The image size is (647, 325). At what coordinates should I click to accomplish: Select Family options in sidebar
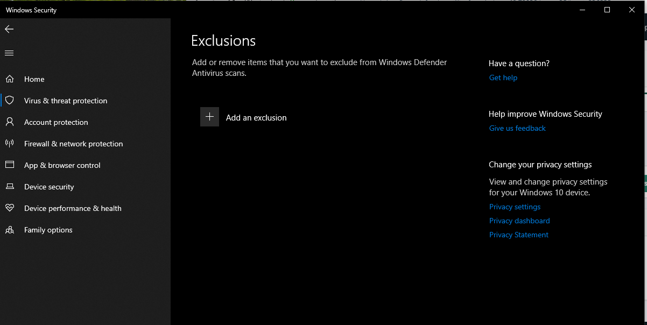pyautogui.click(x=48, y=230)
